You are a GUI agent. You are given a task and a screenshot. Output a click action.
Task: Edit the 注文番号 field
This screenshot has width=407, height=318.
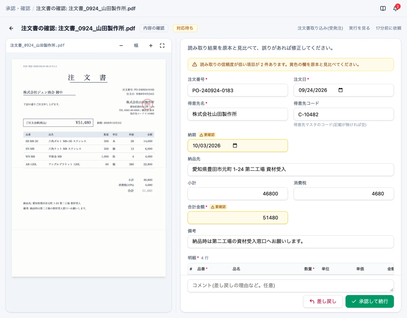tap(238, 90)
